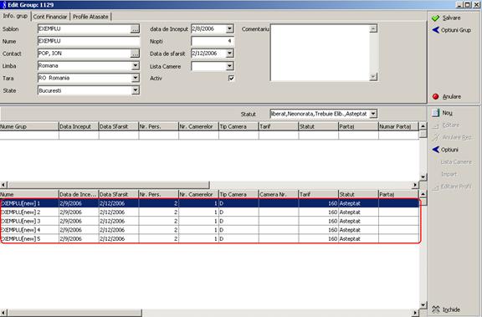The image size is (482, 317).
Task: Click the blue arrow Optiuni Grup icon
Action: (x=436, y=30)
